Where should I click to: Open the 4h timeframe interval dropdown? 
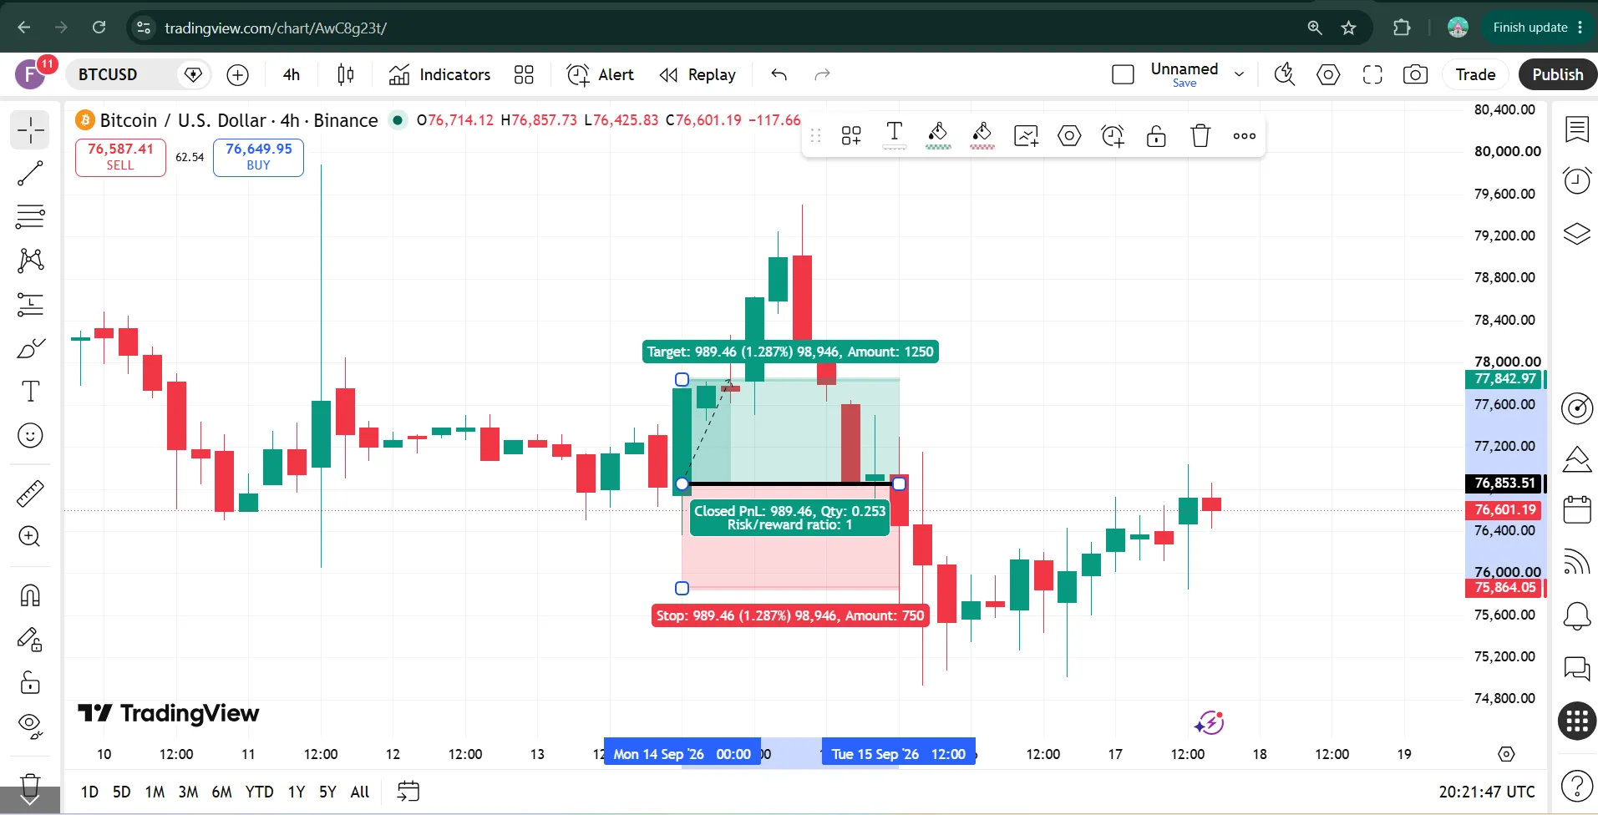click(x=292, y=74)
